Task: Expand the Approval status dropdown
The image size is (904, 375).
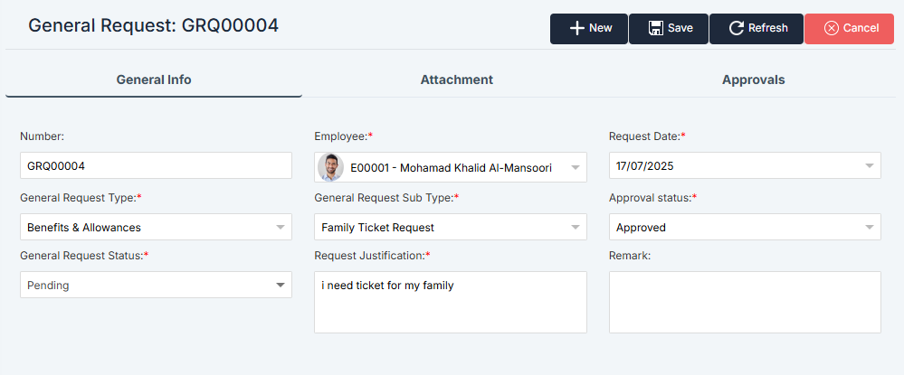Action: 869,227
